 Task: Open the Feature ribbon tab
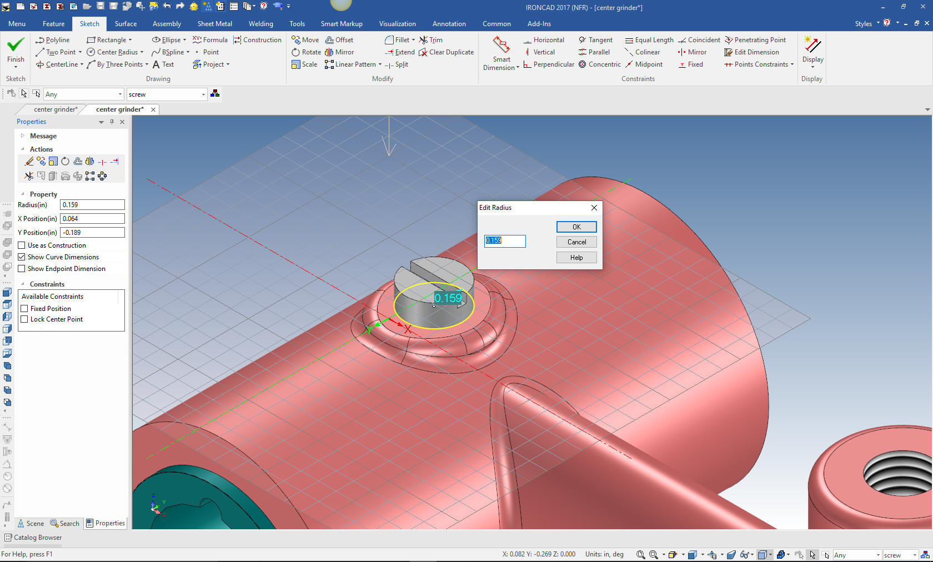(x=53, y=24)
